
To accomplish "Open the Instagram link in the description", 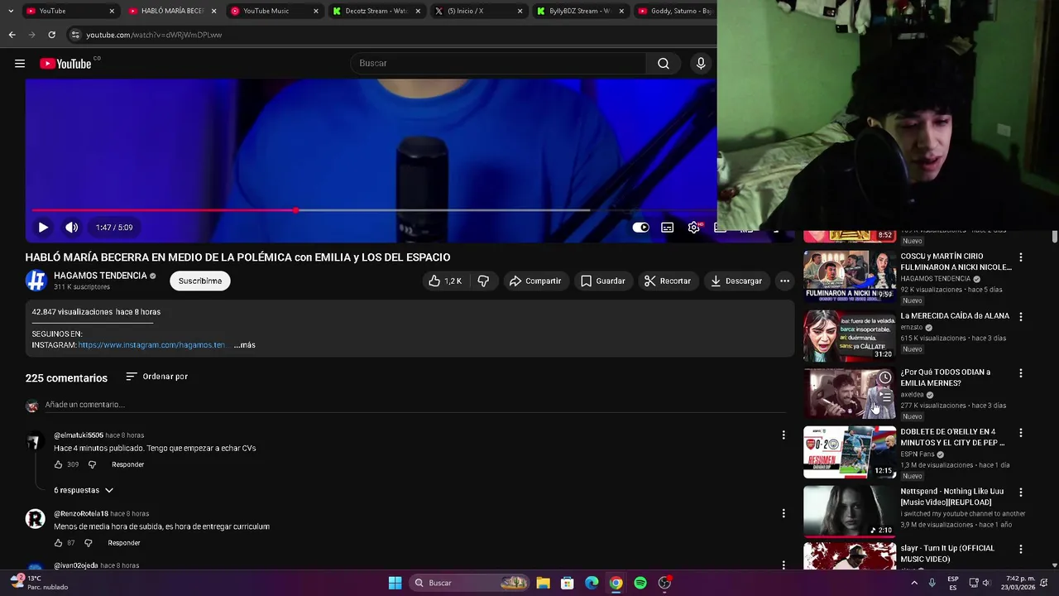I will 151,345.
